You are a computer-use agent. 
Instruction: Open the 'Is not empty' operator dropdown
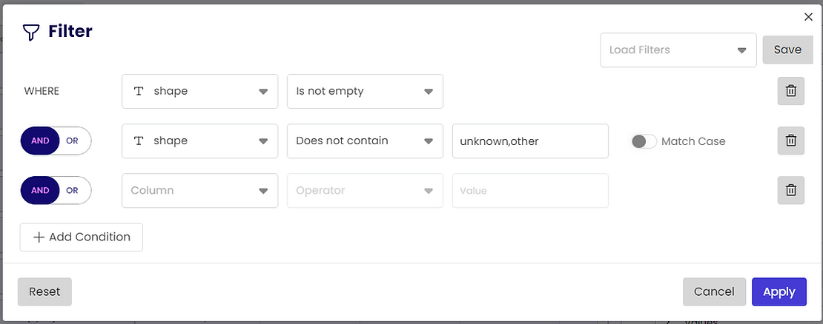click(x=365, y=91)
